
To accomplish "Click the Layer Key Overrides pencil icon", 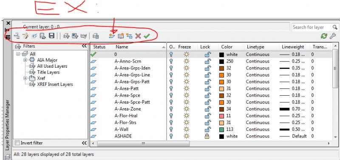I will click(x=25, y=36).
